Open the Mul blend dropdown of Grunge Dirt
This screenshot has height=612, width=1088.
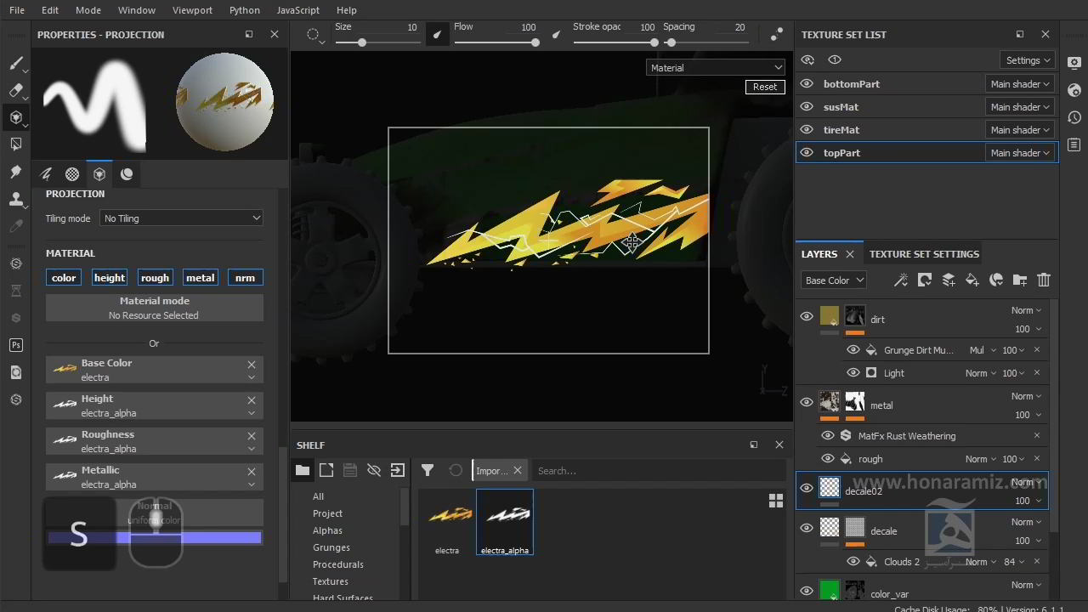982,350
